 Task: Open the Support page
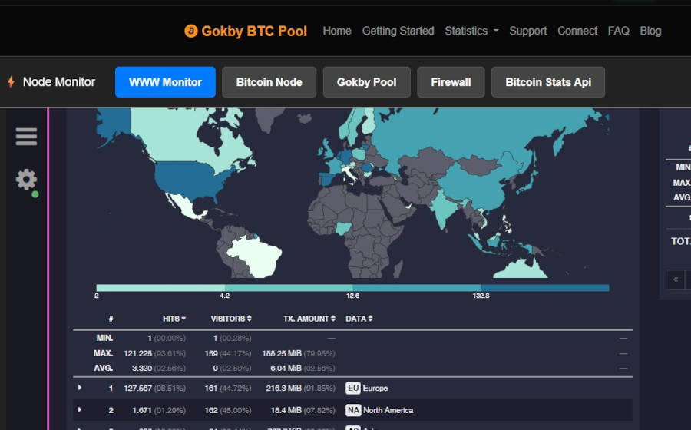pyautogui.click(x=528, y=31)
